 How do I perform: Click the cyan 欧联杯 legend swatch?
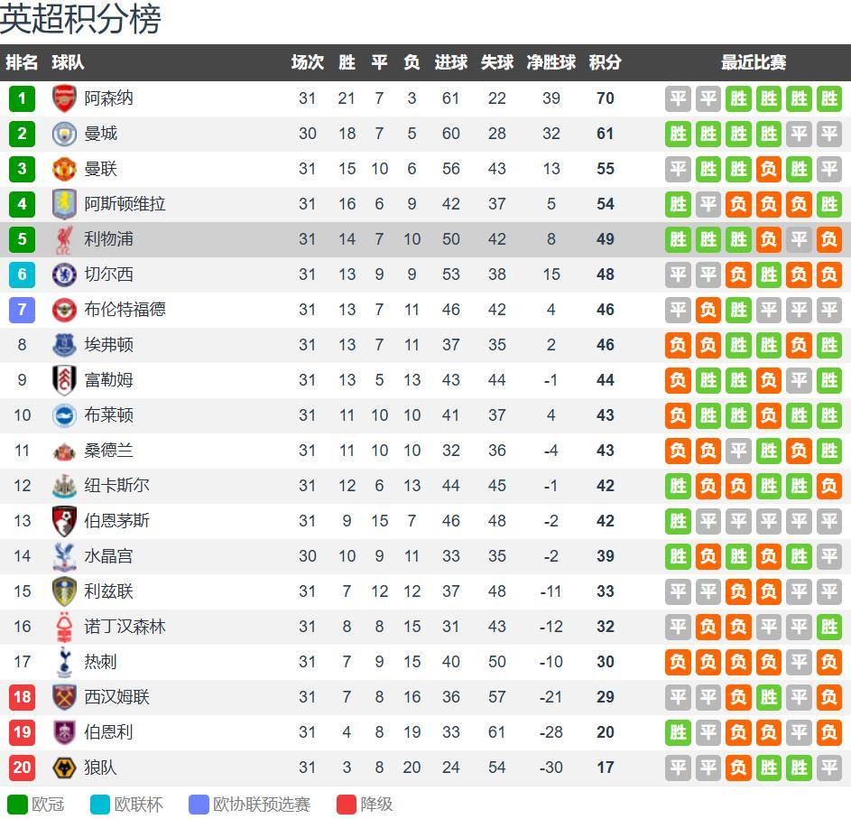[x=100, y=804]
